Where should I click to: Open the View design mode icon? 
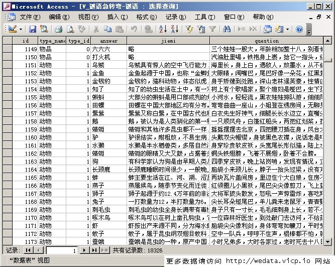(x=13, y=29)
